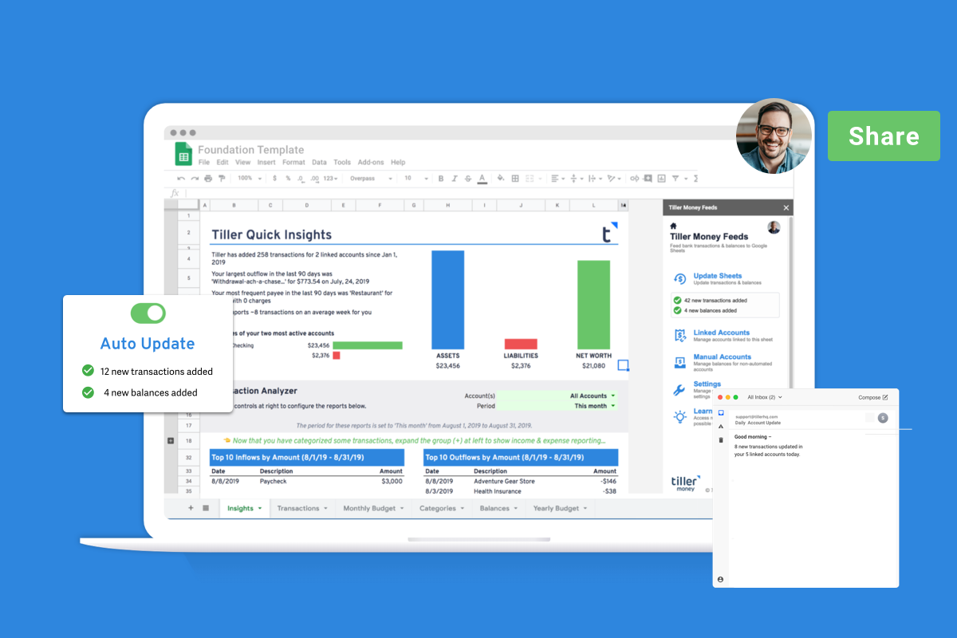Click the green Share button
This screenshot has height=638, width=957.
pos(884,136)
